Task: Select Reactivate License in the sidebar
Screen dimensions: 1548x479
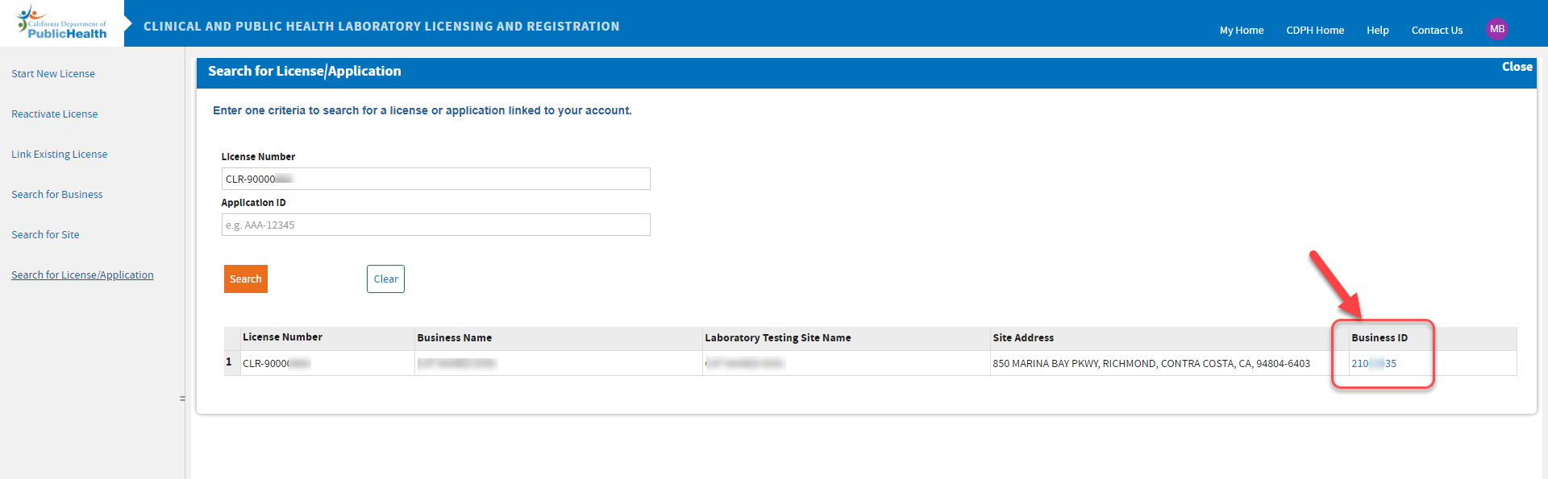Action: pyautogui.click(x=54, y=114)
